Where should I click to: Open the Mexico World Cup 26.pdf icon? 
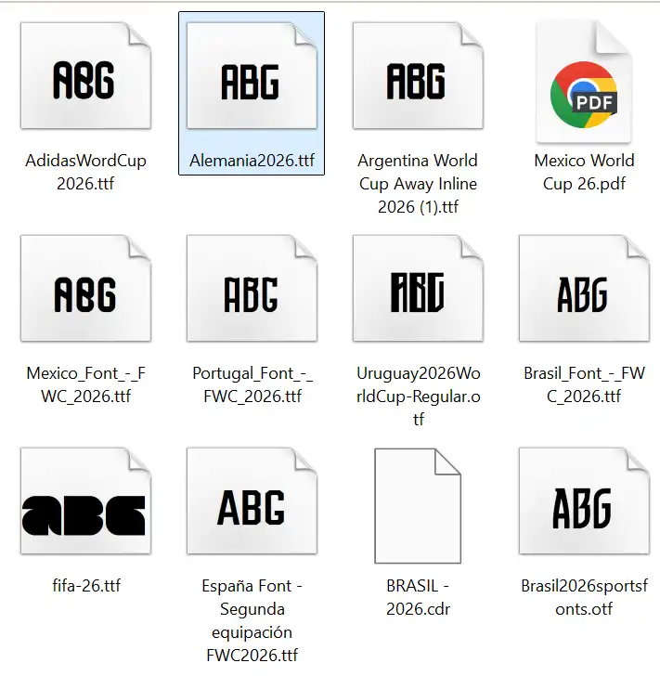click(584, 82)
